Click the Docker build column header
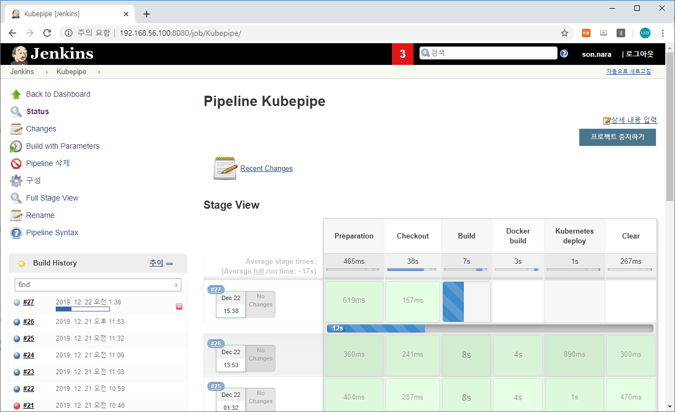The image size is (675, 412). tap(518, 236)
